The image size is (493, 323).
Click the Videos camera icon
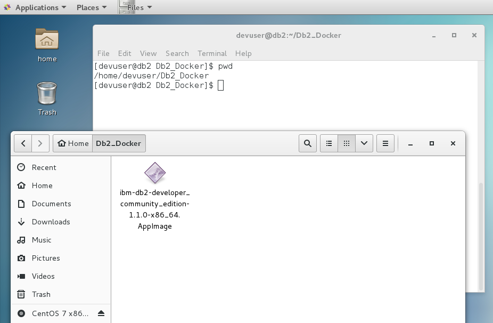click(21, 277)
